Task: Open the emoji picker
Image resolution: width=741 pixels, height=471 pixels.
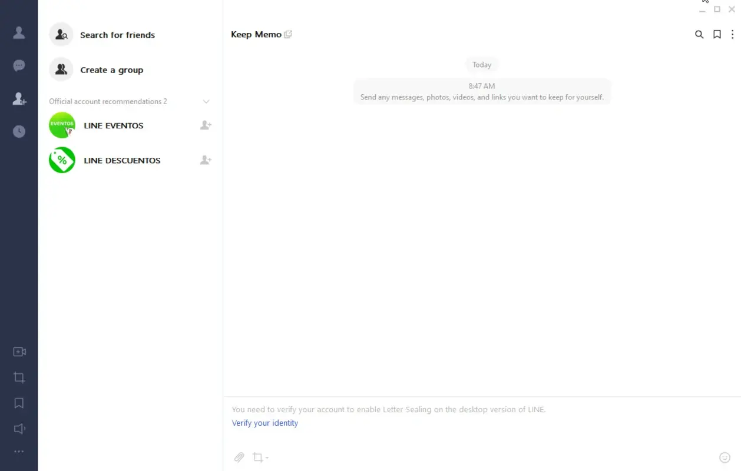Action: click(725, 457)
